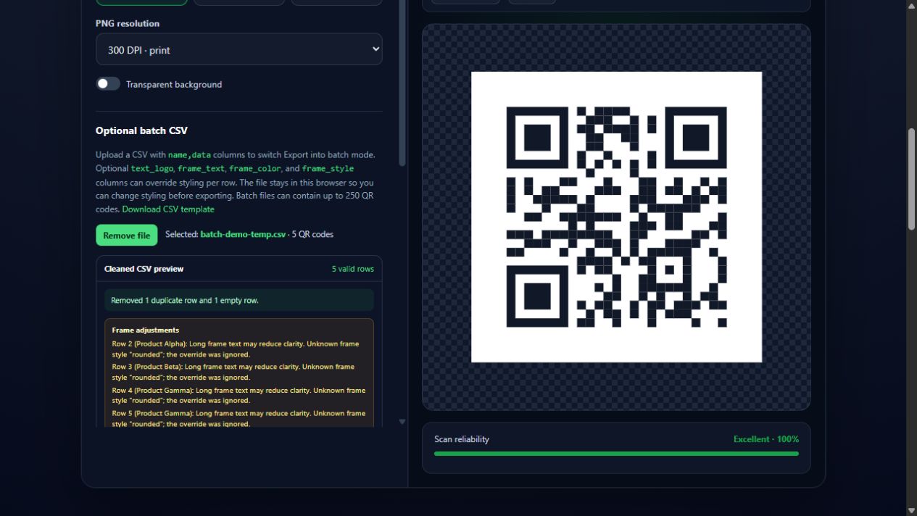
Task: Click the PNG resolution label
Action: pos(128,23)
